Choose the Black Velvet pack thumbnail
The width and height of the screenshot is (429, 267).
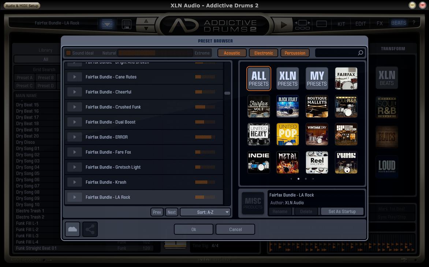(x=288, y=106)
